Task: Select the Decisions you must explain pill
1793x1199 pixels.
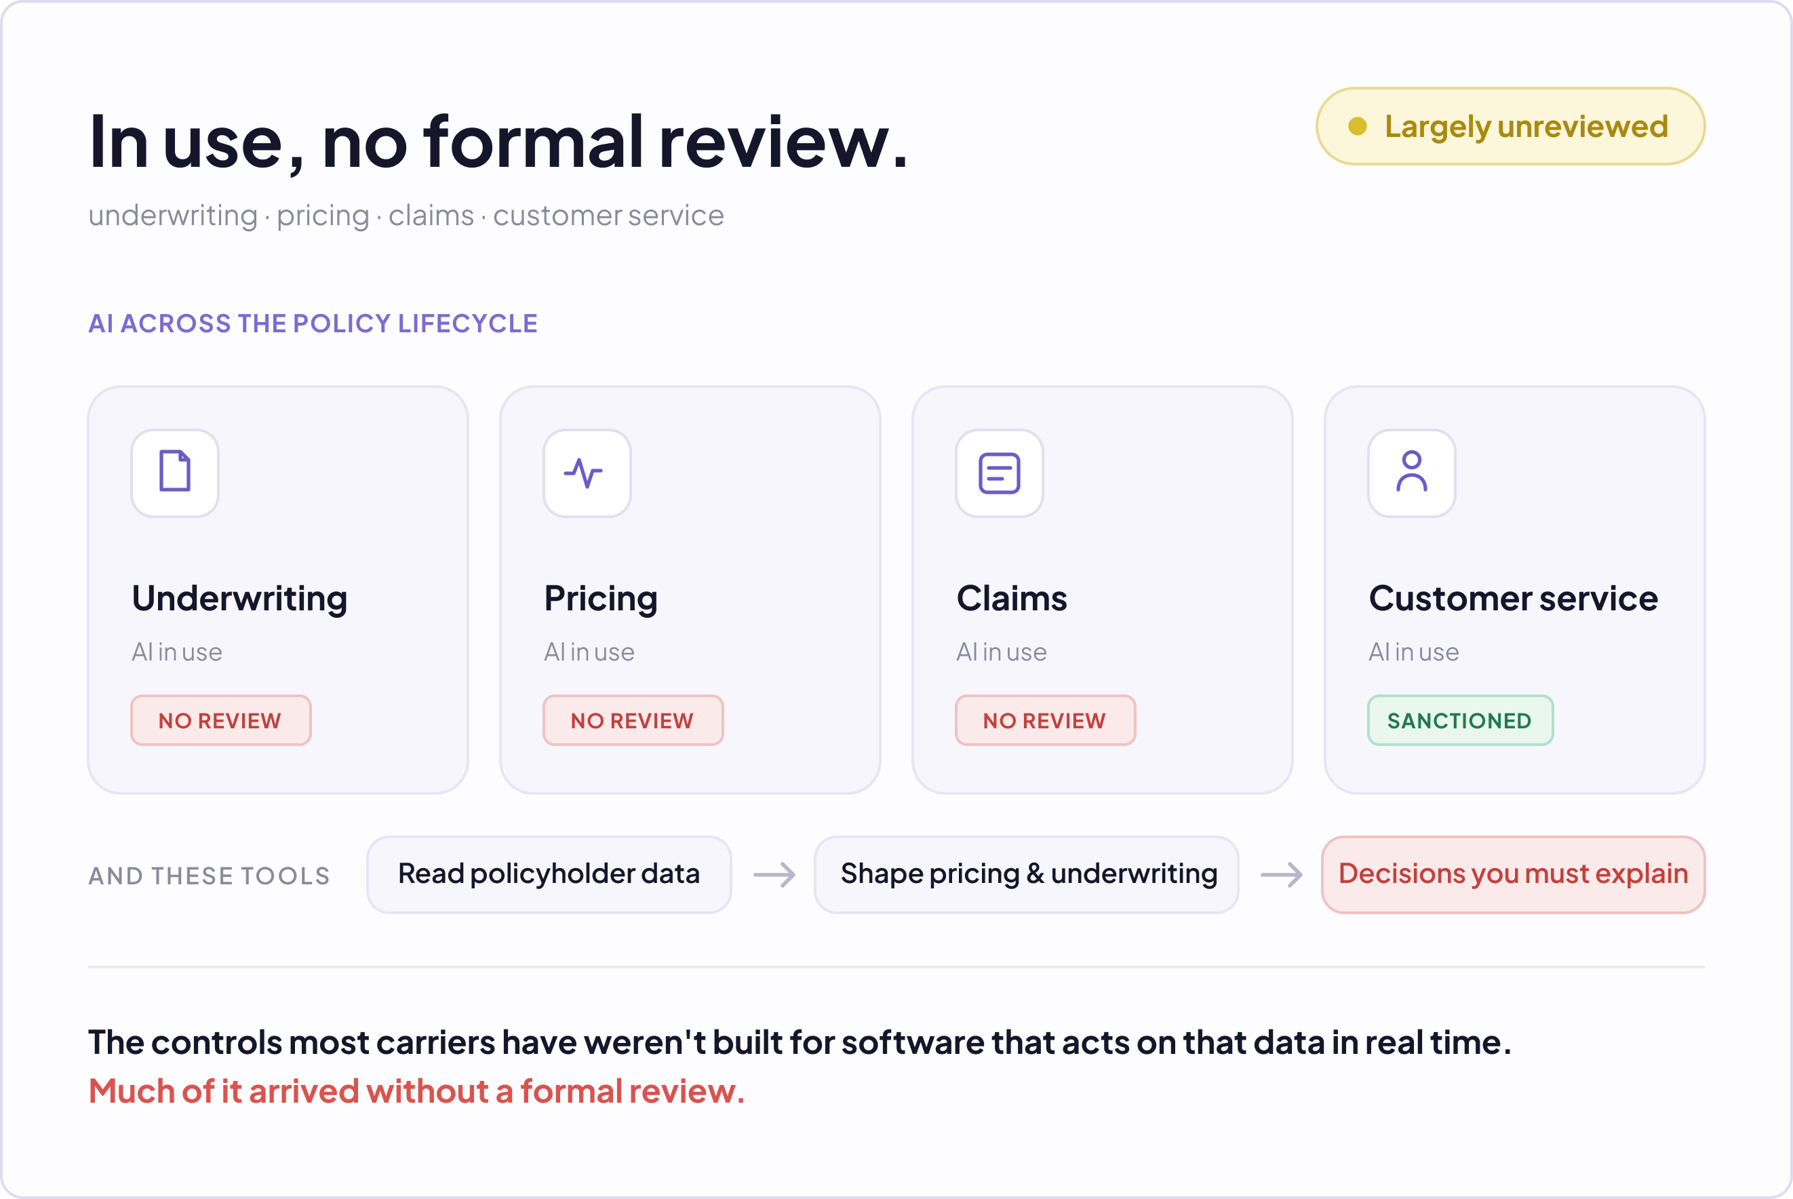Action: [1513, 874]
